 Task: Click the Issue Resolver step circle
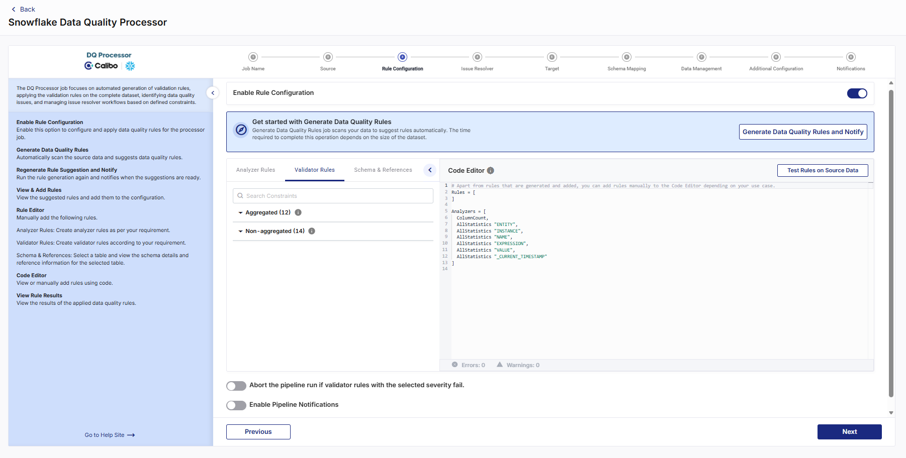coord(478,57)
